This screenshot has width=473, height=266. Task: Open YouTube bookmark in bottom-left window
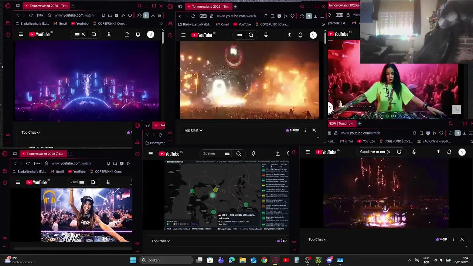77,171
